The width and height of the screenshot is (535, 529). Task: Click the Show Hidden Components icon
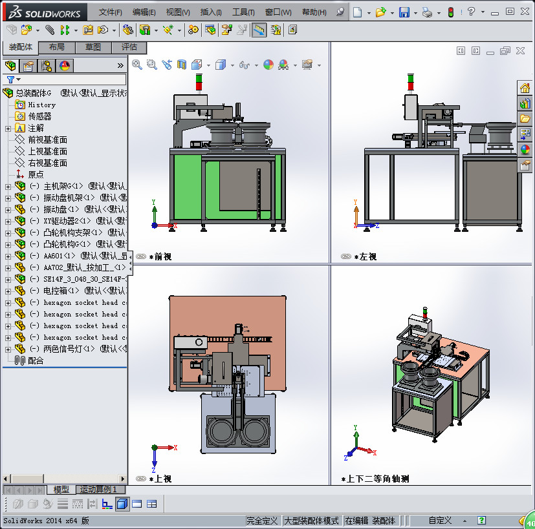(x=127, y=30)
